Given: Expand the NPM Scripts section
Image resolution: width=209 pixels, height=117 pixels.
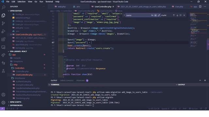Looking at the screenshot, I should coord(16,102).
